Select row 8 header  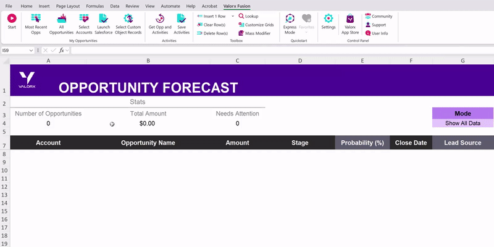point(5,154)
